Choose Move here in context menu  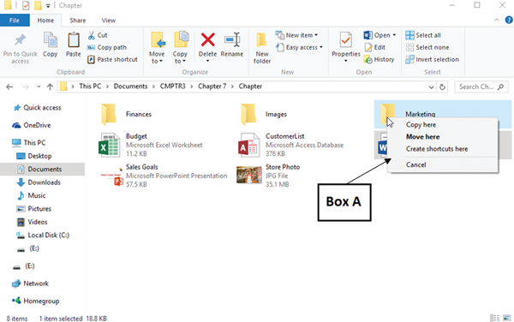[x=423, y=137]
